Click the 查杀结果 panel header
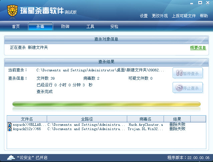This screenshot has width=213, height=162. point(106,62)
